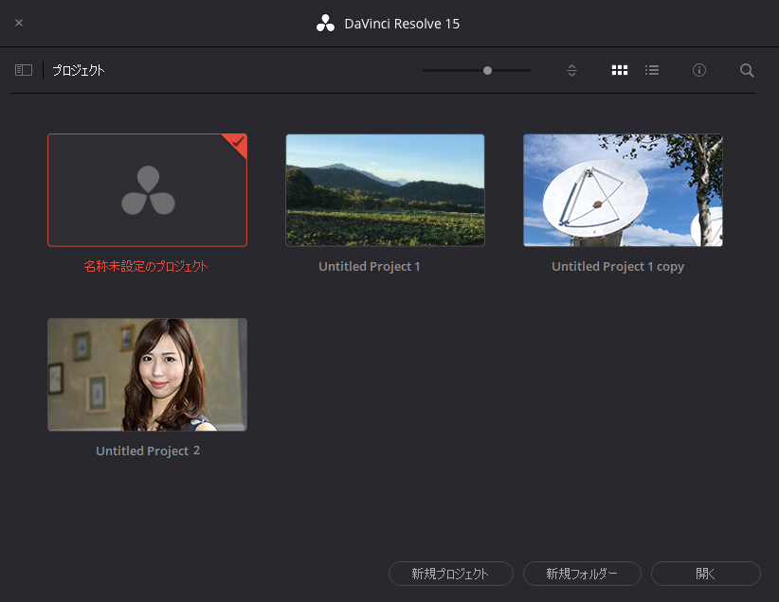Click the Untitled Project 2 name label

147,451
